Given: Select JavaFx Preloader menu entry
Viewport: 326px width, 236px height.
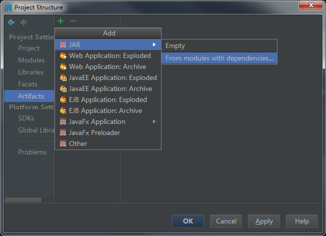Looking at the screenshot, I should (x=108, y=132).
